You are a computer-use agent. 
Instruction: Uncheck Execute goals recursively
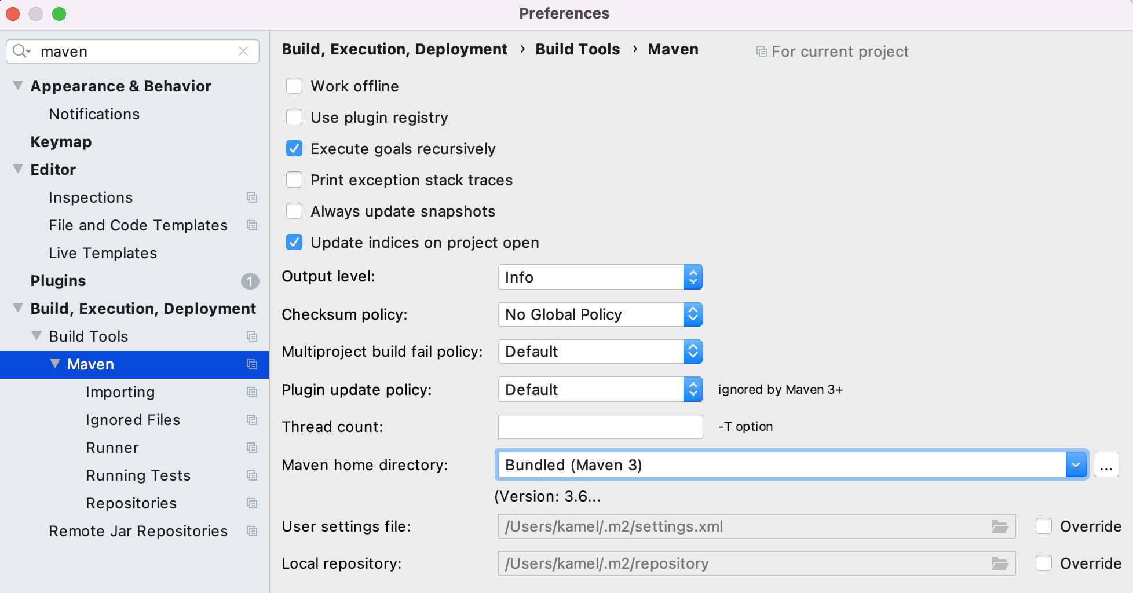click(294, 149)
